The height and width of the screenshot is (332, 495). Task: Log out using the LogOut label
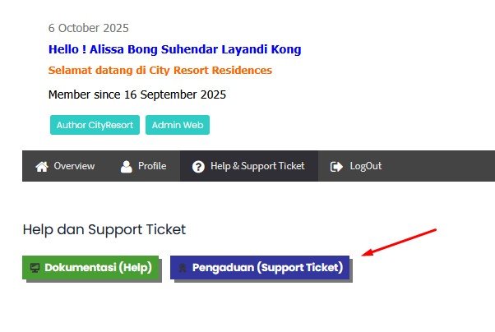tap(366, 166)
